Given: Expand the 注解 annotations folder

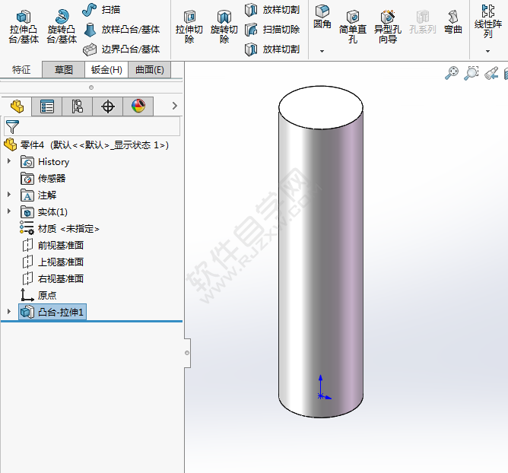Looking at the screenshot, I should 9,195.
